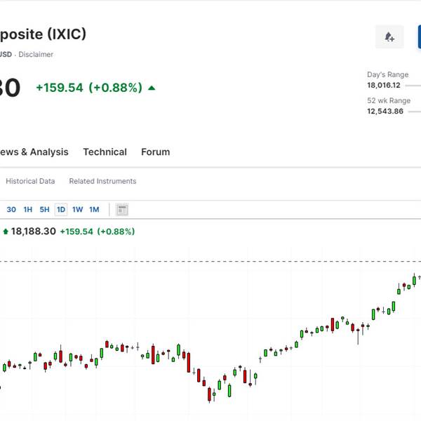Go to the Forum tab
The height and width of the screenshot is (421, 421).
point(155,152)
